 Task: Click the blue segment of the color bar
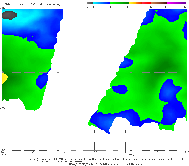[x=102, y=3]
